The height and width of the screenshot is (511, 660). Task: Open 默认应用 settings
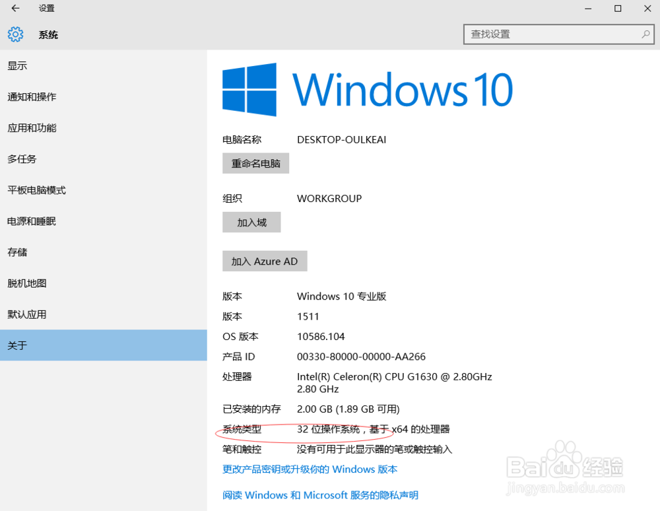pyautogui.click(x=104, y=314)
